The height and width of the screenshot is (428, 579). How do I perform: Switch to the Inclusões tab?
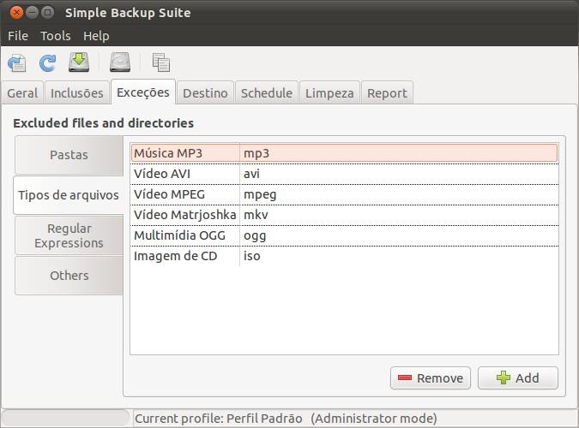pos(77,93)
